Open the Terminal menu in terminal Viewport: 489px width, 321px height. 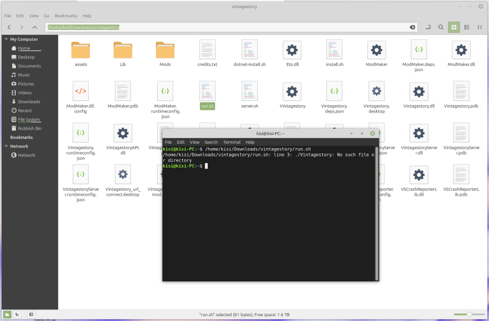232,142
